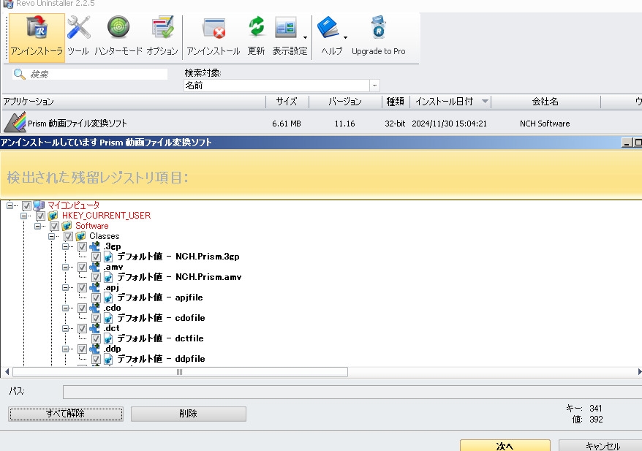Collapse the HKEY_CURRENT_USER node
642x451 pixels.
click(23, 216)
